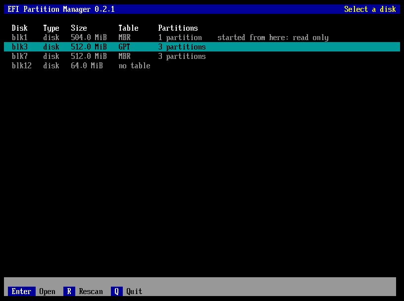Select the blk1 disk row

point(202,38)
